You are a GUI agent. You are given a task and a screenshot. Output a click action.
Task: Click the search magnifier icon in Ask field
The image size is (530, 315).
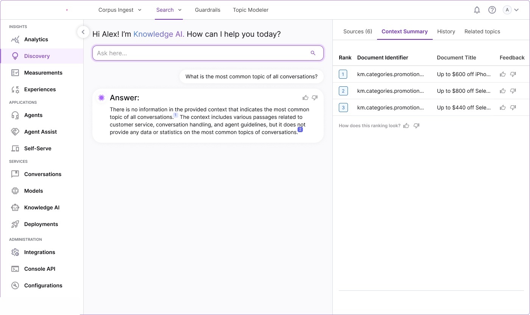click(x=313, y=53)
